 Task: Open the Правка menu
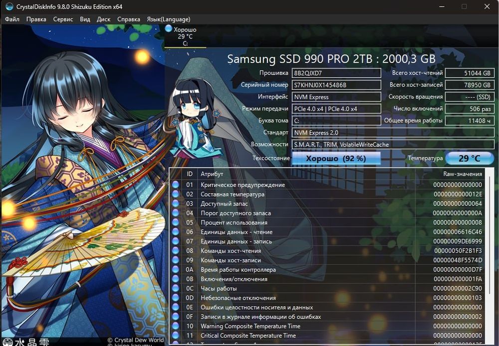pyautogui.click(x=36, y=19)
